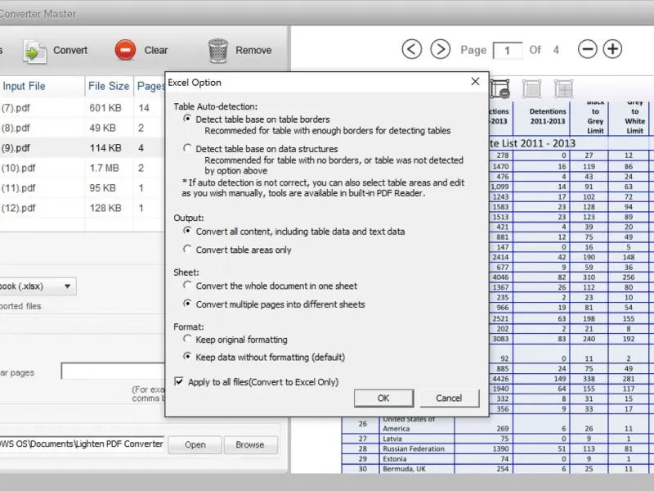Click Detentions 2011-2013 column header in preview

[x=548, y=116]
